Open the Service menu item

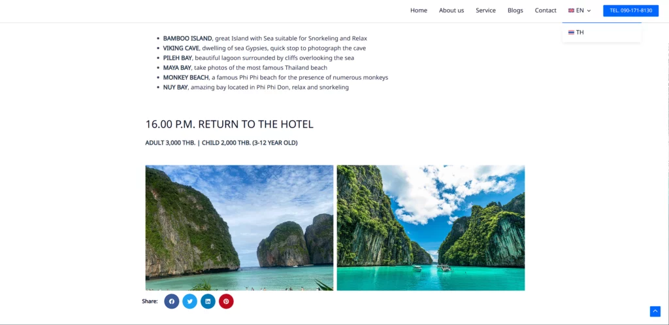tap(485, 10)
